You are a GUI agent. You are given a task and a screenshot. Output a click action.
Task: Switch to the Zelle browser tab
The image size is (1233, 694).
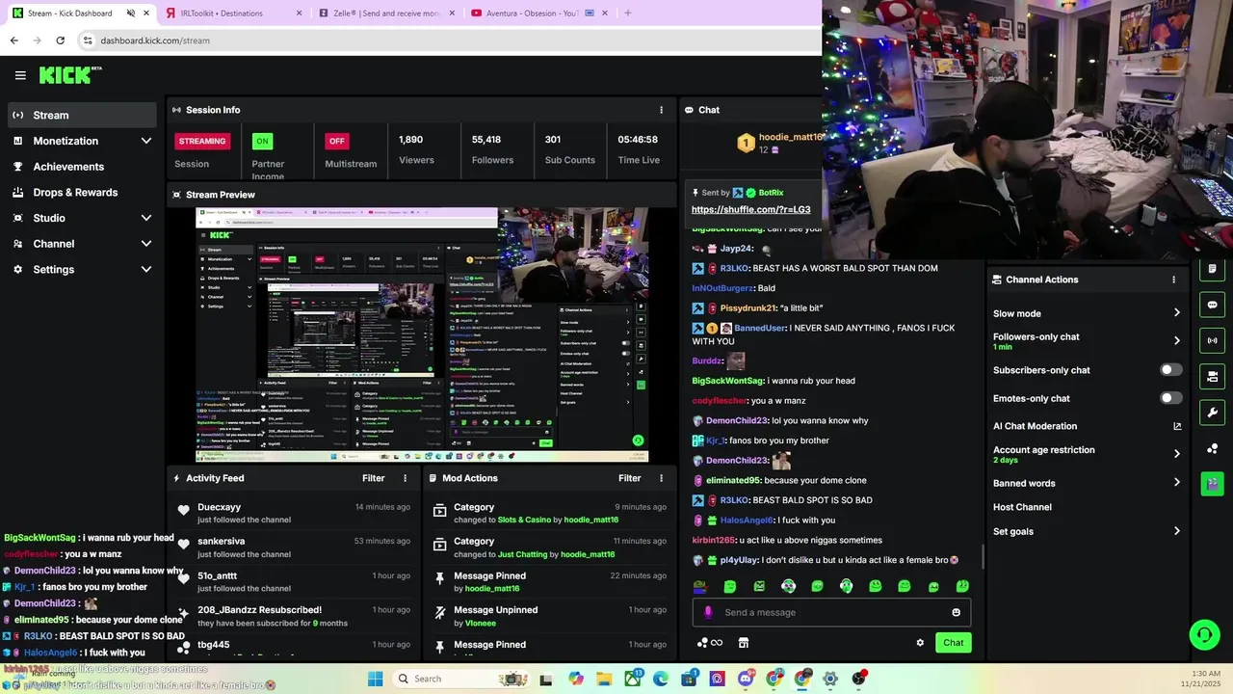pos(386,13)
